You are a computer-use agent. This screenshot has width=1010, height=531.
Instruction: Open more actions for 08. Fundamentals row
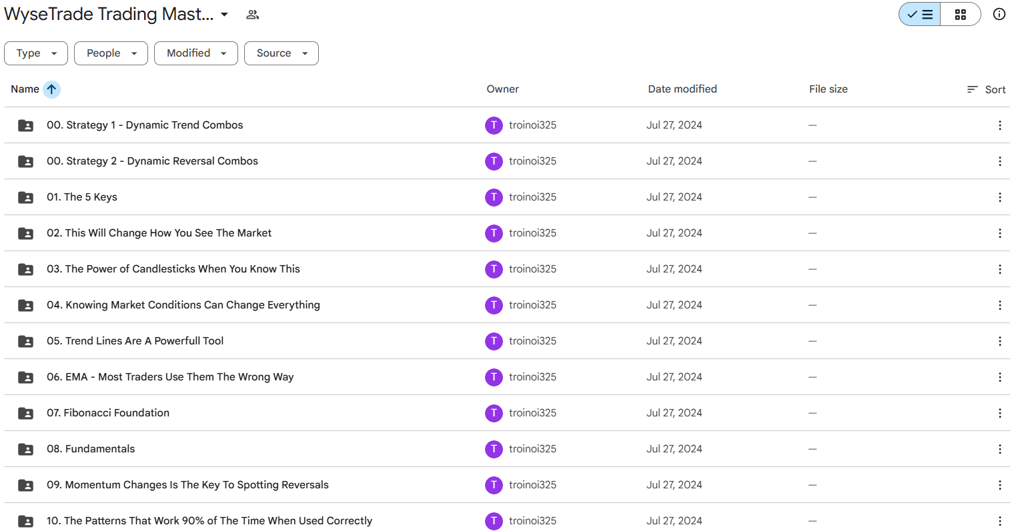click(999, 449)
